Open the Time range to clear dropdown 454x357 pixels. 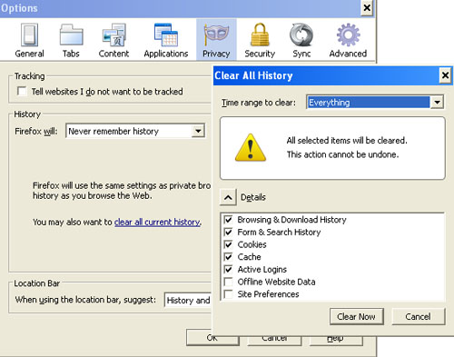(x=375, y=102)
